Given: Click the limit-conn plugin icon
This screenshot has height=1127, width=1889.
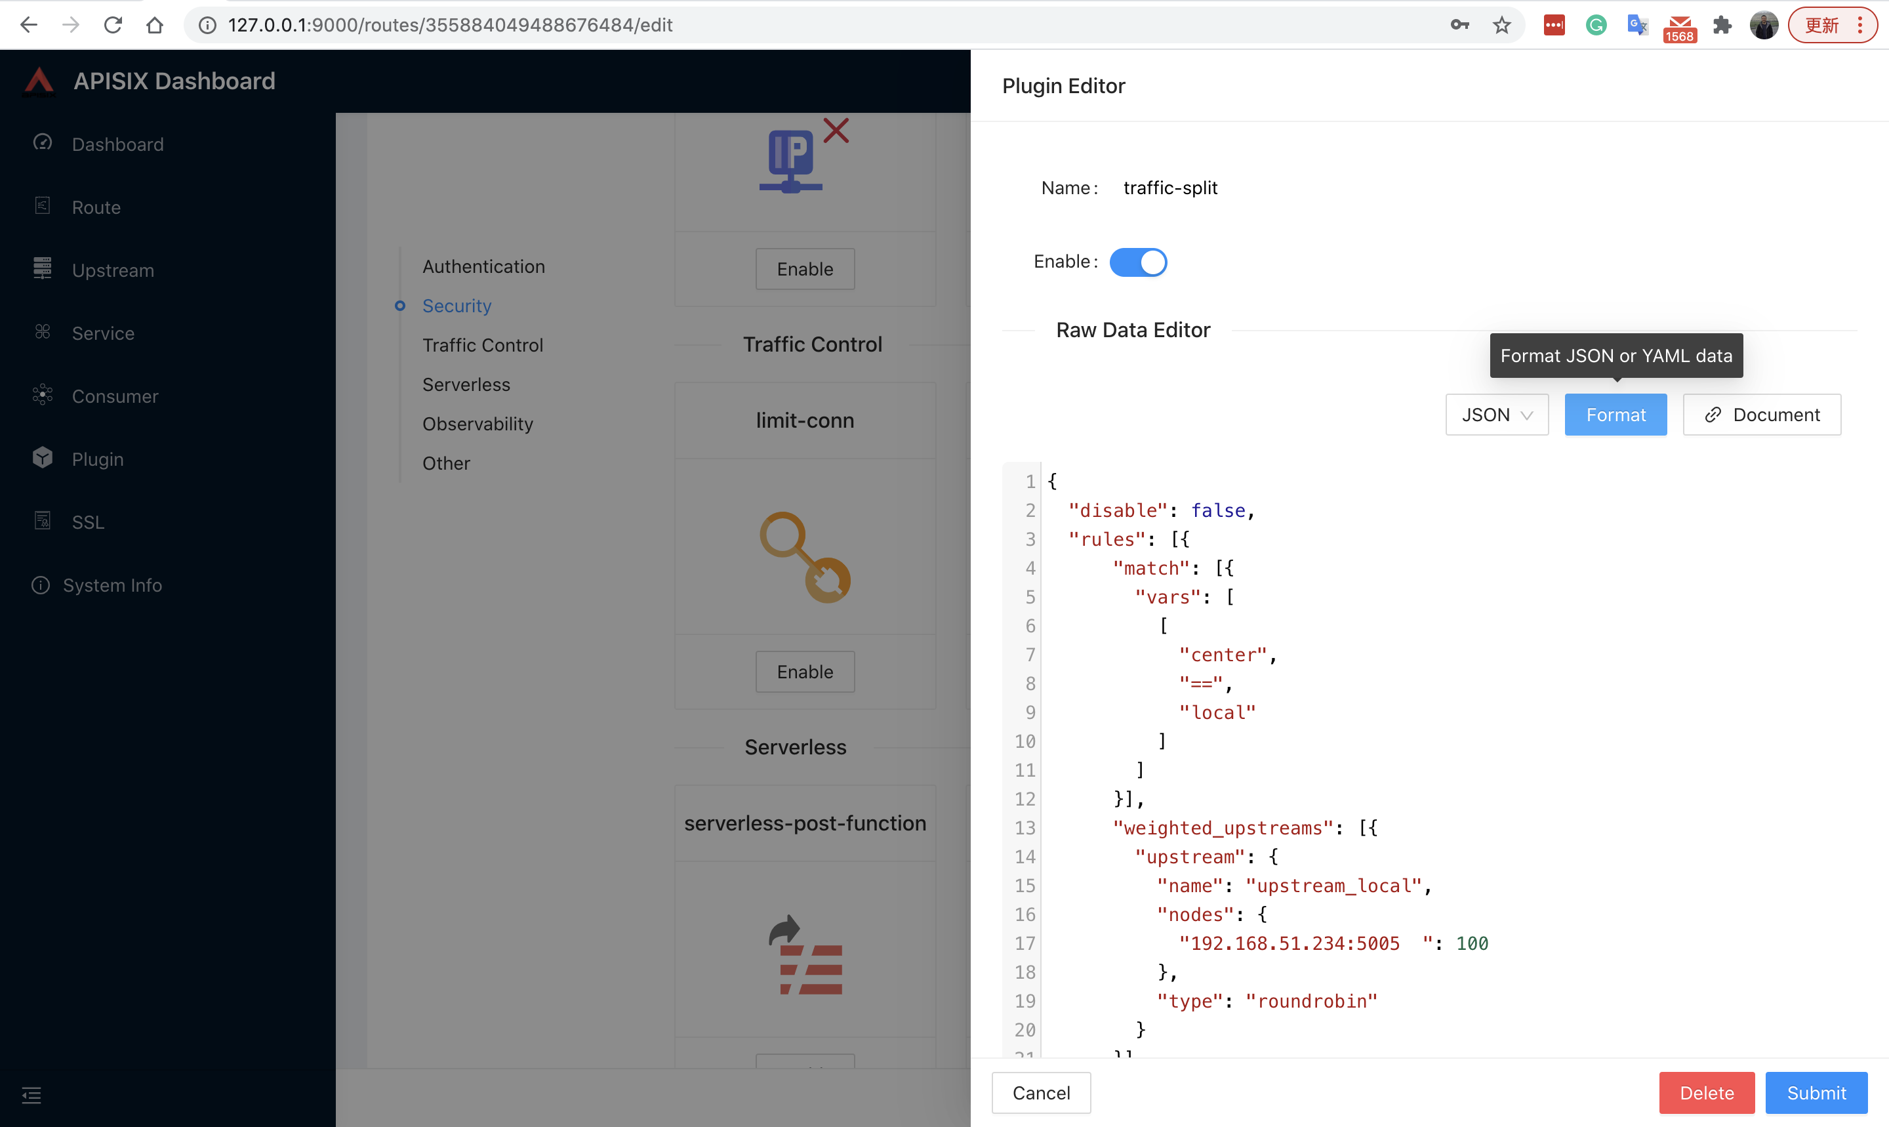Looking at the screenshot, I should tap(805, 557).
